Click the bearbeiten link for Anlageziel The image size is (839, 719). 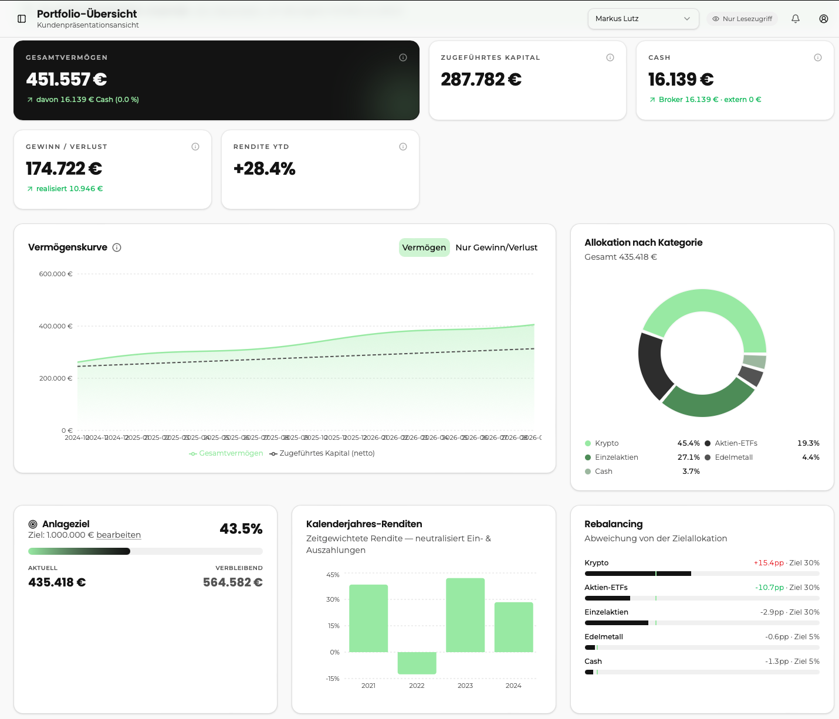click(119, 535)
